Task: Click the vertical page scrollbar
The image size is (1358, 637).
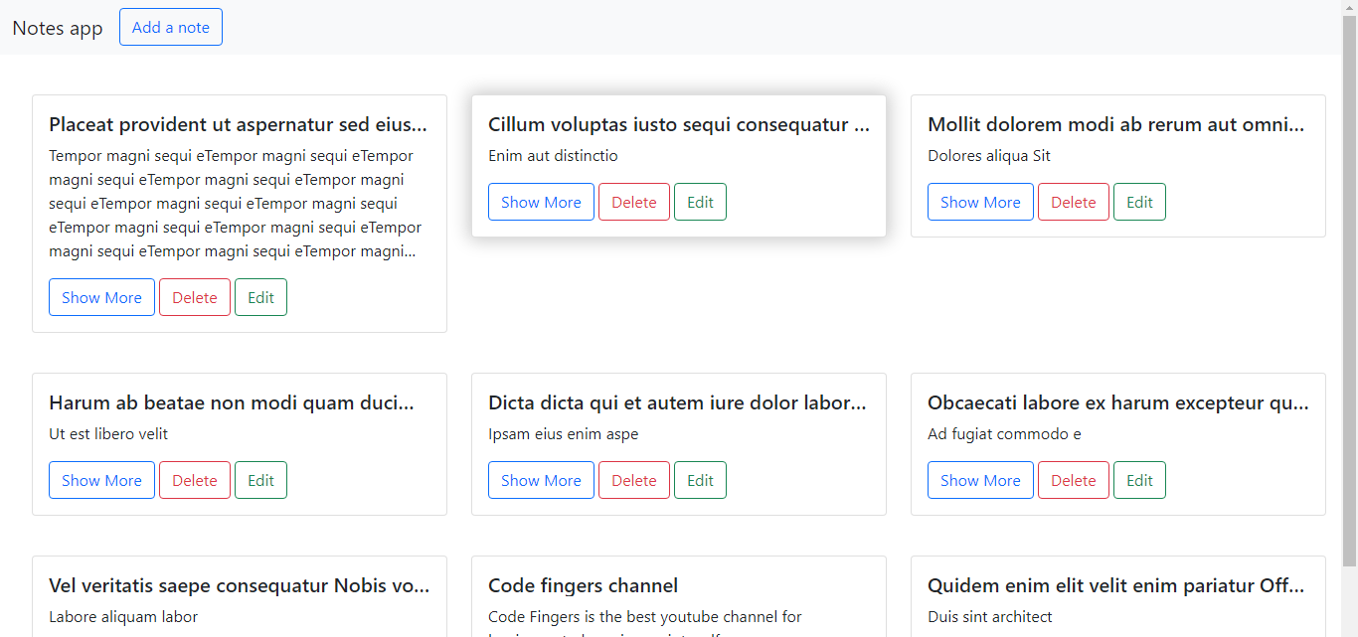Action: tap(1349, 298)
